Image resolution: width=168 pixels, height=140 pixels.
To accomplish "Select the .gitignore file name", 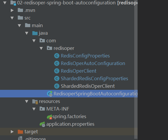I will 36,139.
